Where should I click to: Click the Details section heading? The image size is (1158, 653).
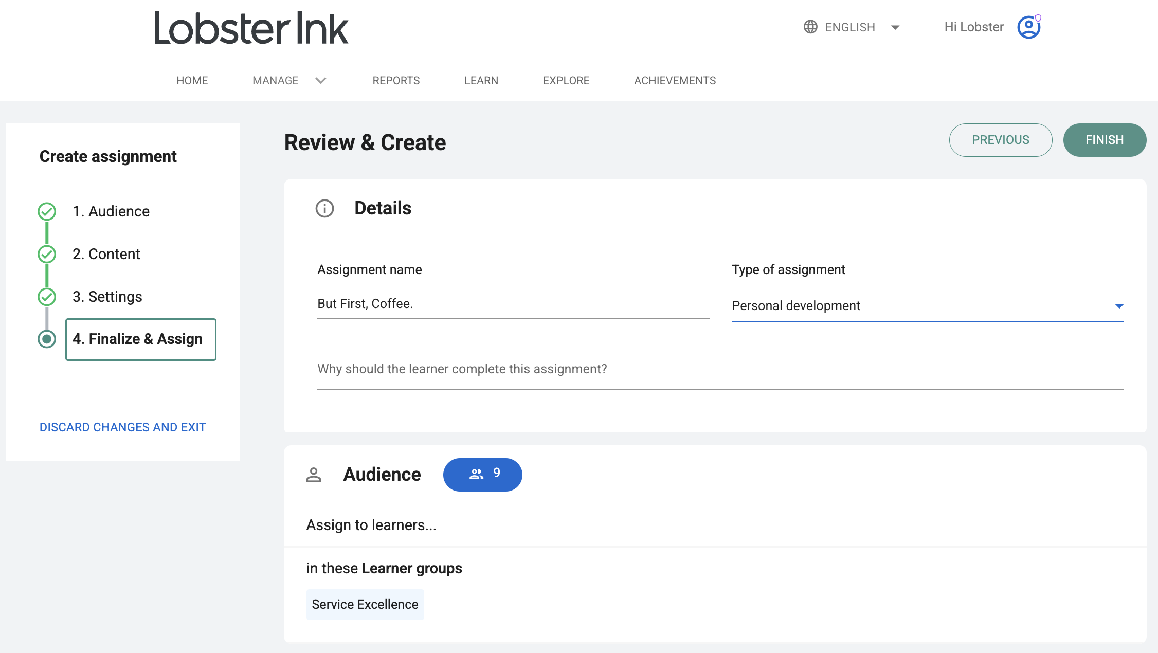click(x=383, y=208)
